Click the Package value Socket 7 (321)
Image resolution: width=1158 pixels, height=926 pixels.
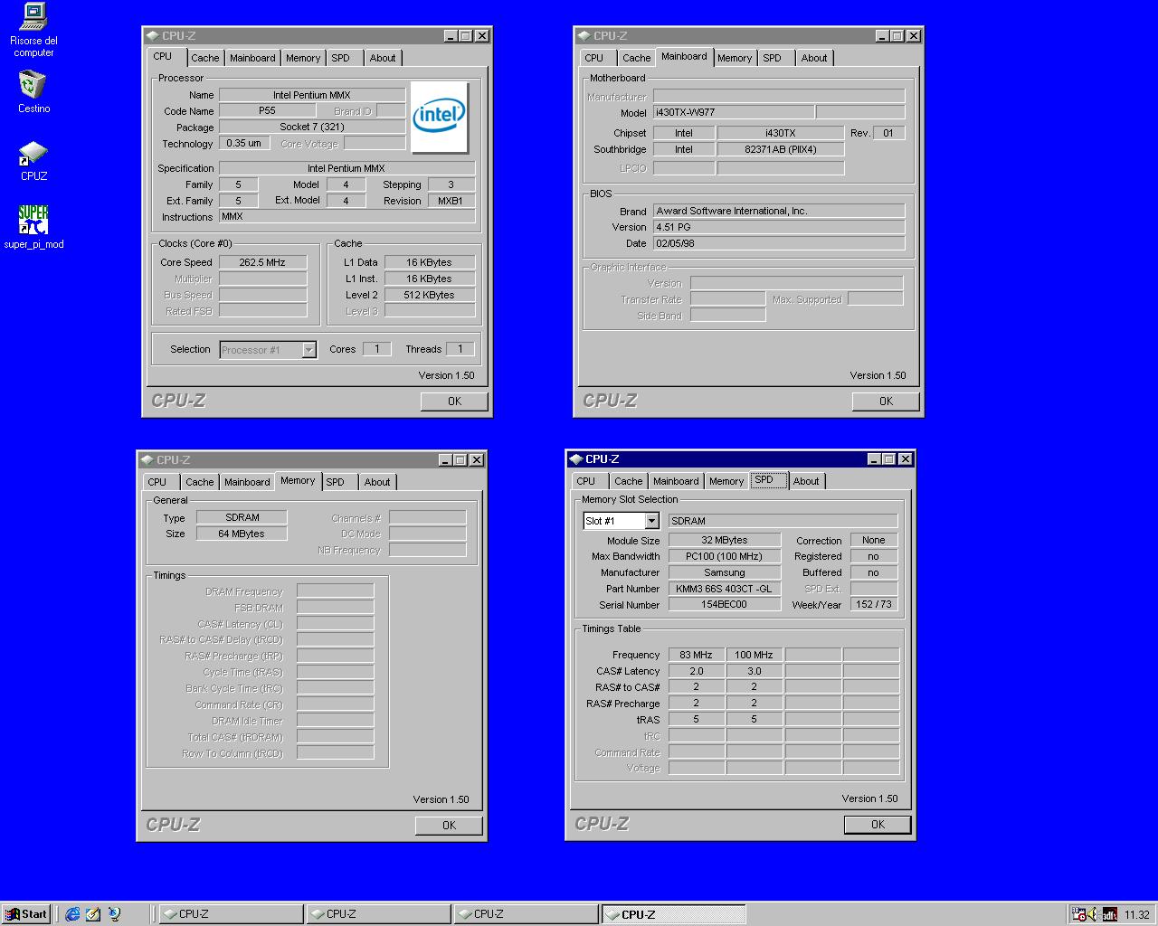(x=312, y=128)
